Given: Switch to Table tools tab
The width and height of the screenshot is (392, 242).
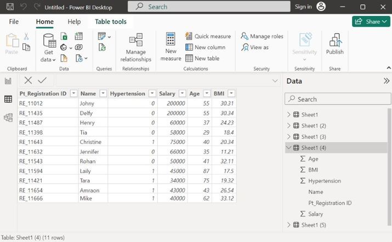Looking at the screenshot, I should (x=111, y=22).
